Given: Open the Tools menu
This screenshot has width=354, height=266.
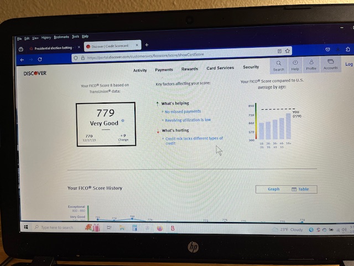Looking at the screenshot, I should [75, 37].
